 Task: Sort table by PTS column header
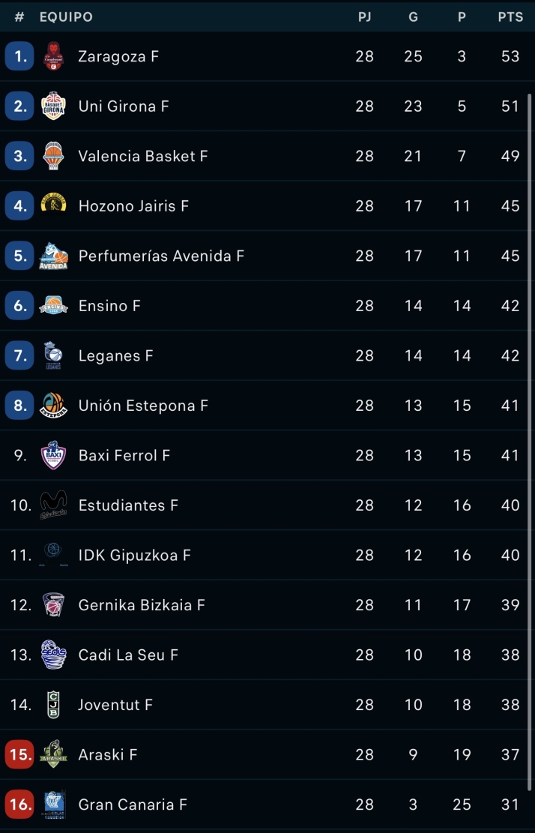coord(510,17)
